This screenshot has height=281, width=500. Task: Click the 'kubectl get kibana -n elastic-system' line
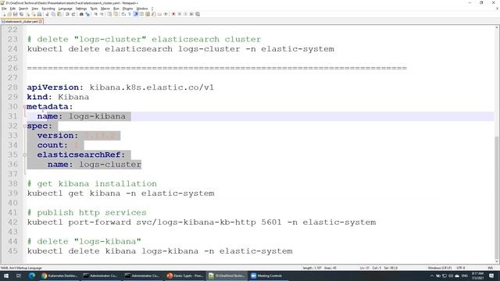(x=121, y=194)
